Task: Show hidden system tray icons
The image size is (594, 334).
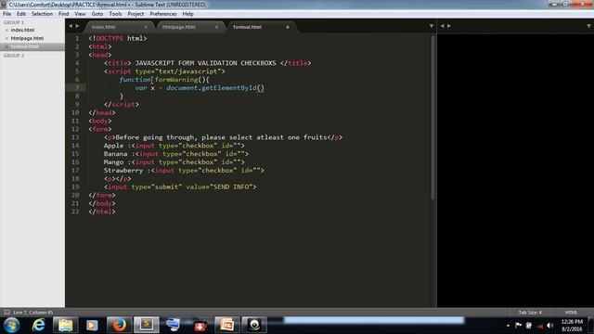Action: [508, 326]
